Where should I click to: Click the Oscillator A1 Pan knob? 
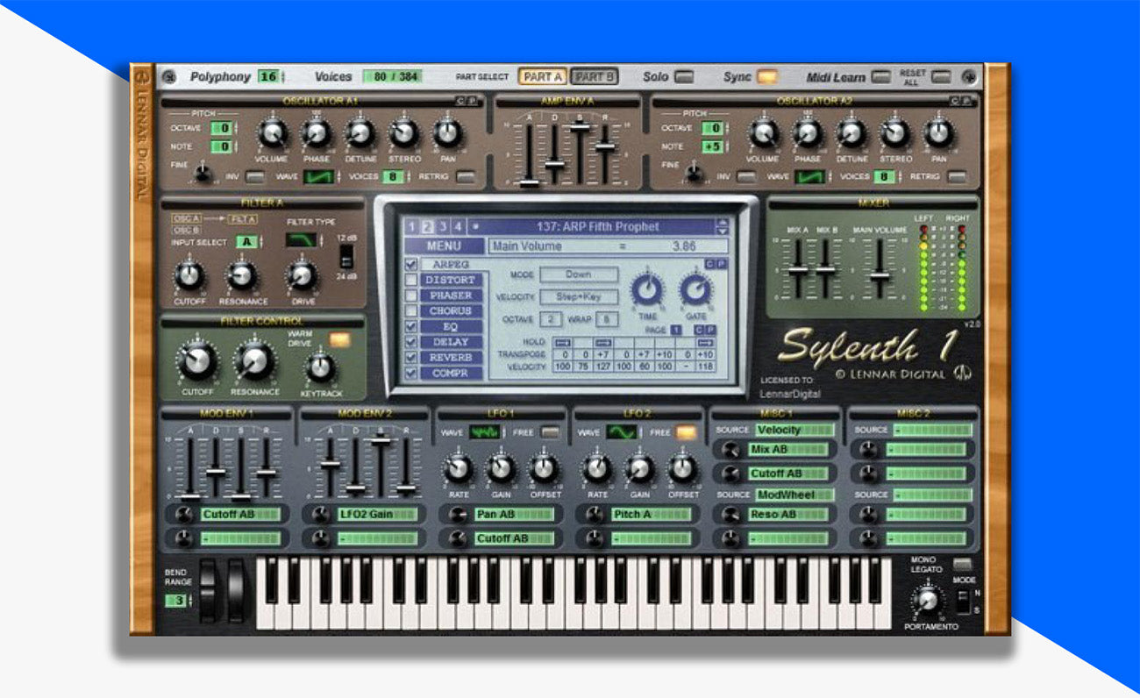tap(447, 133)
